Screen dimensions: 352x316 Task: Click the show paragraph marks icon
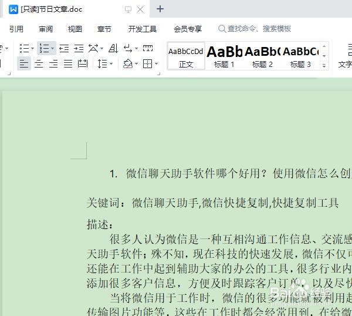point(128,48)
